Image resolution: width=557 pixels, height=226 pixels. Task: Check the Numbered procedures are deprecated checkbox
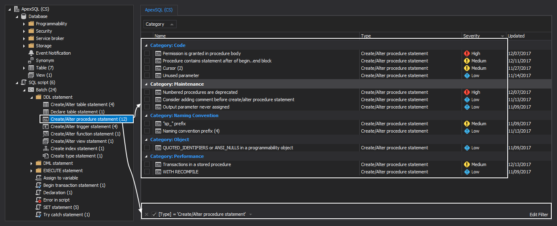(x=147, y=92)
